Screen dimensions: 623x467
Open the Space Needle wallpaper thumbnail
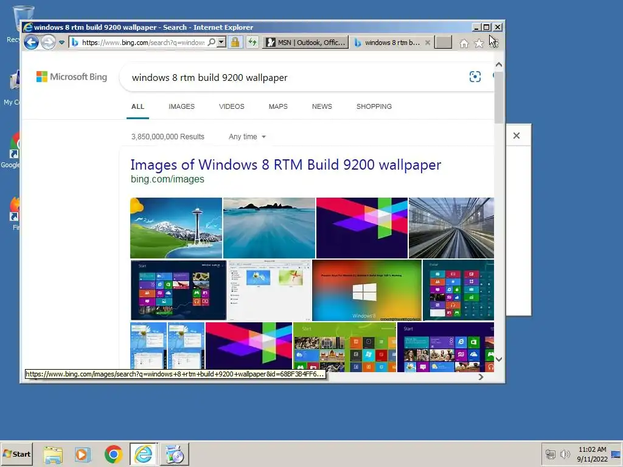pos(176,228)
